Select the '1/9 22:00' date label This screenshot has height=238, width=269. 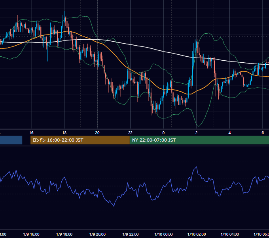[131, 234]
